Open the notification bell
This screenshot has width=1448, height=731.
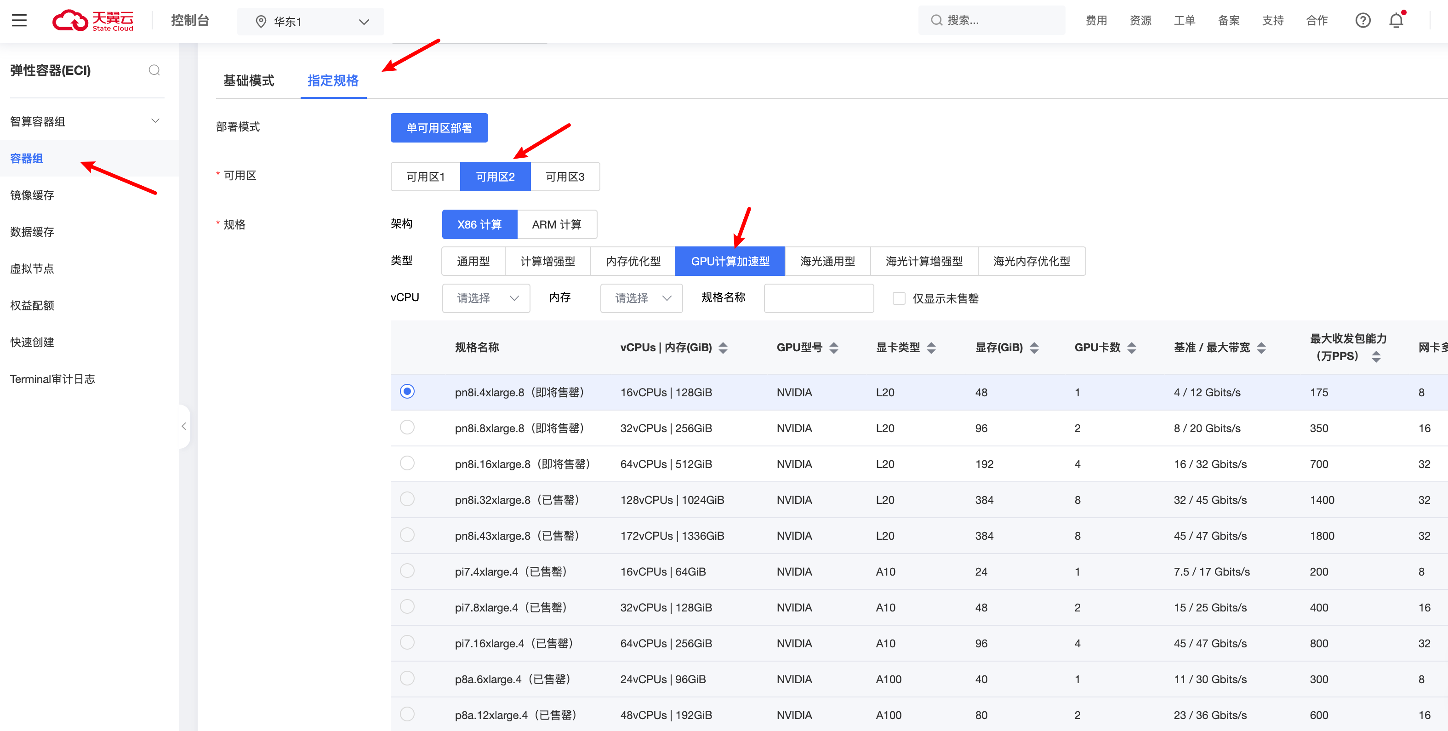[1397, 21]
